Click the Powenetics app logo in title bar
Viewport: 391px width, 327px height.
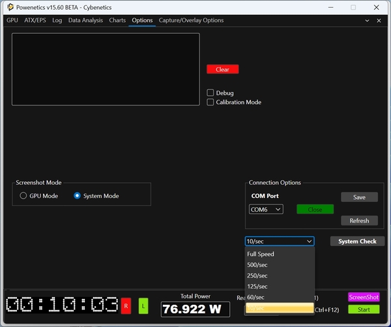click(x=10, y=7)
